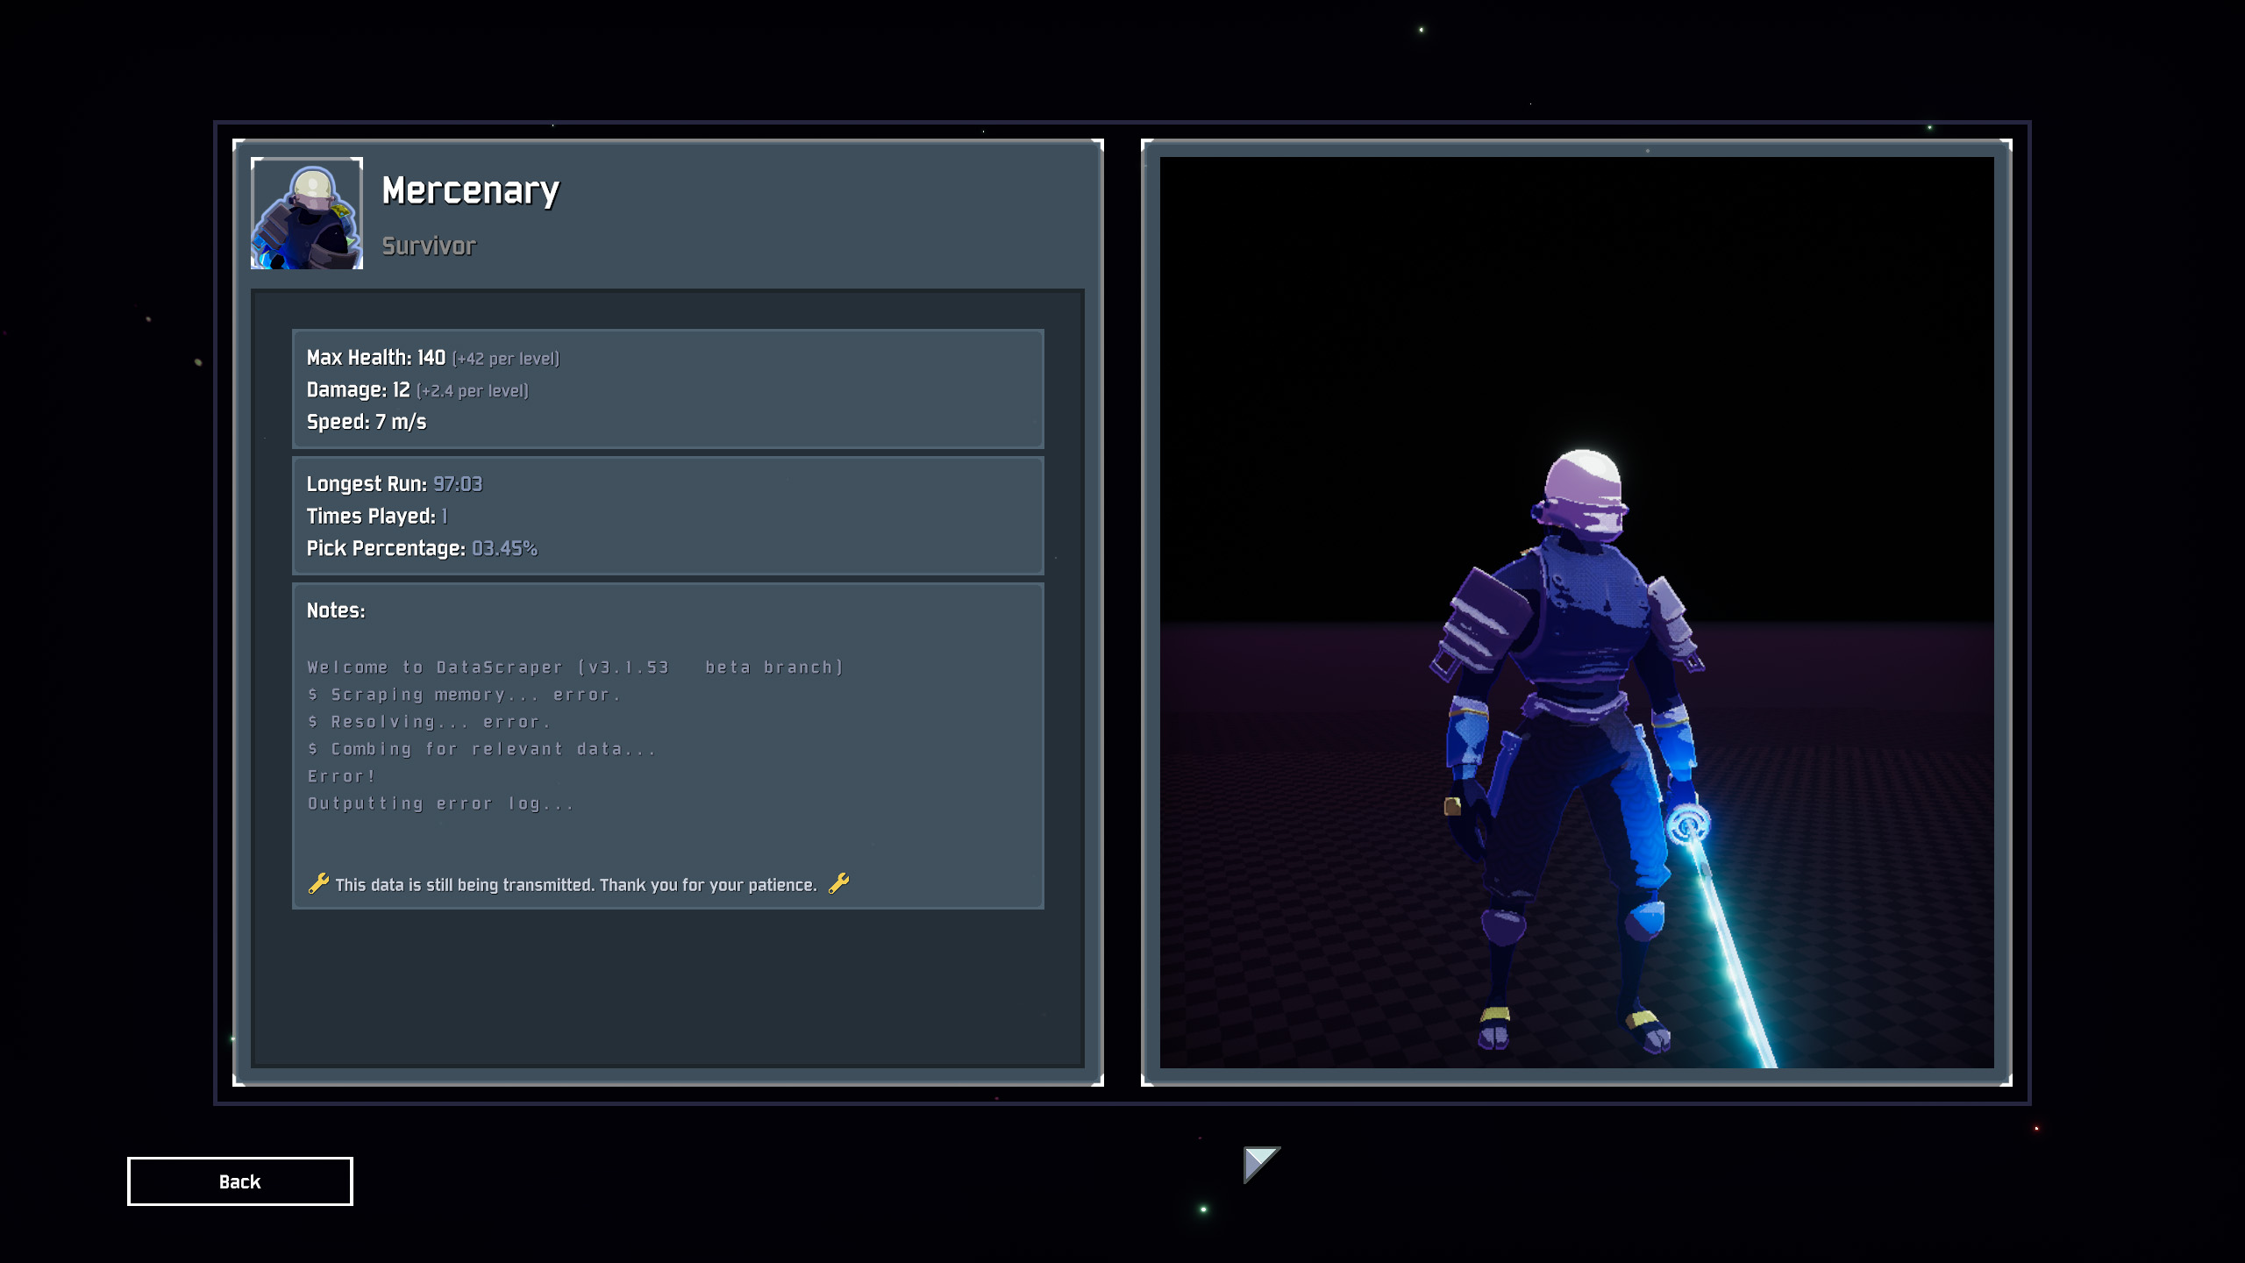This screenshot has width=2245, height=1263.
Task: Click the Pick Percentage value
Action: (504, 549)
